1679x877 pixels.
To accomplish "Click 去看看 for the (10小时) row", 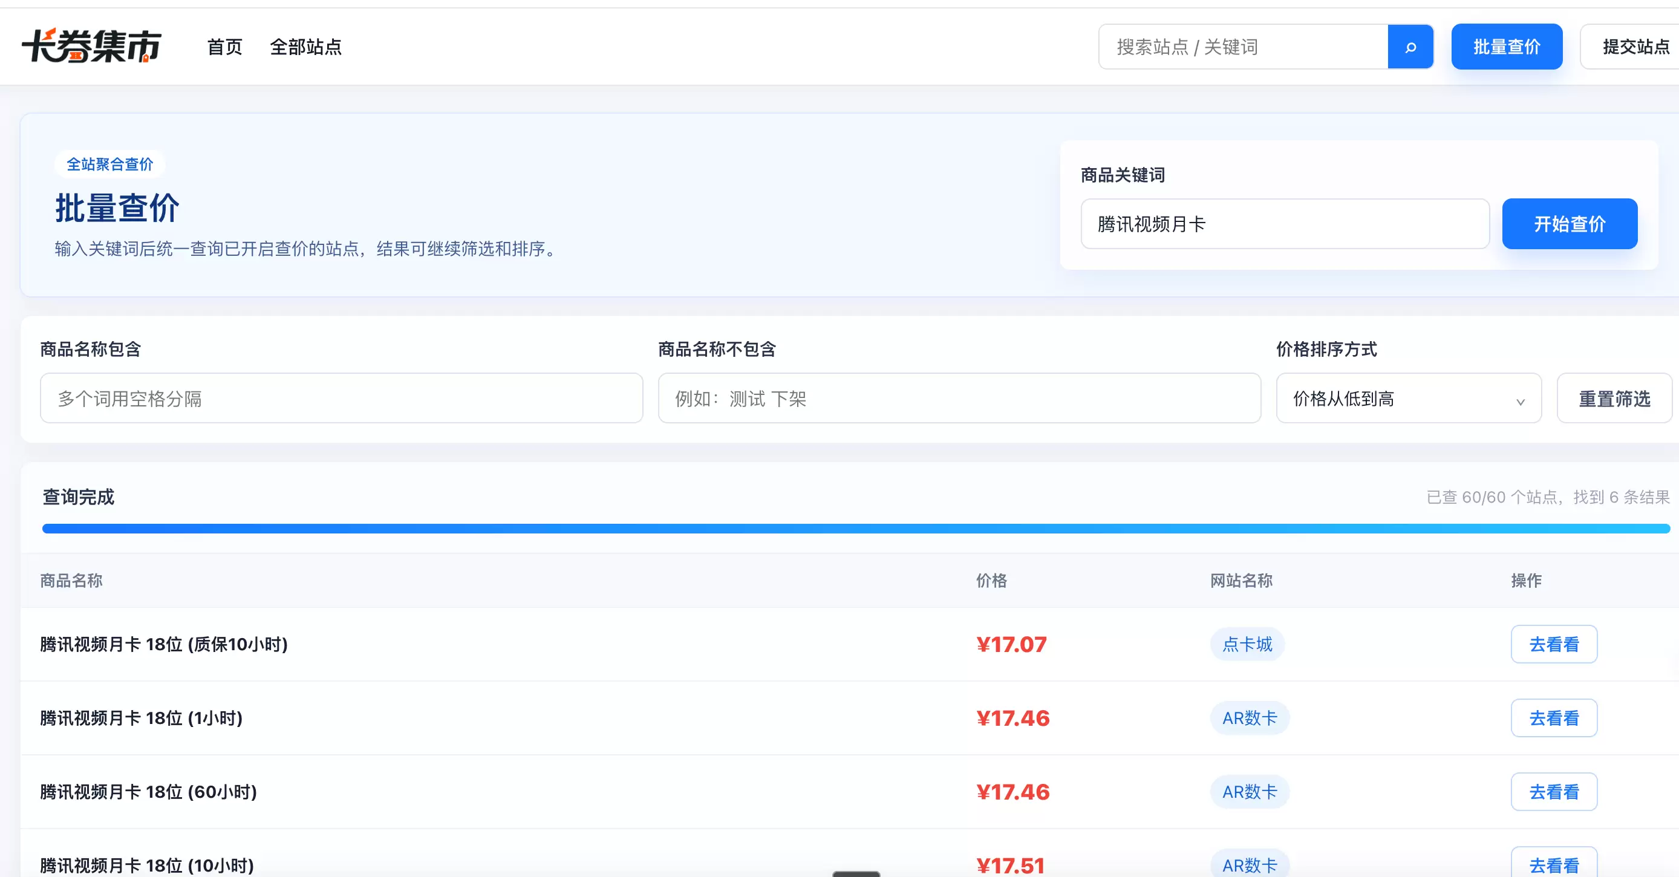I will click(x=1554, y=863).
